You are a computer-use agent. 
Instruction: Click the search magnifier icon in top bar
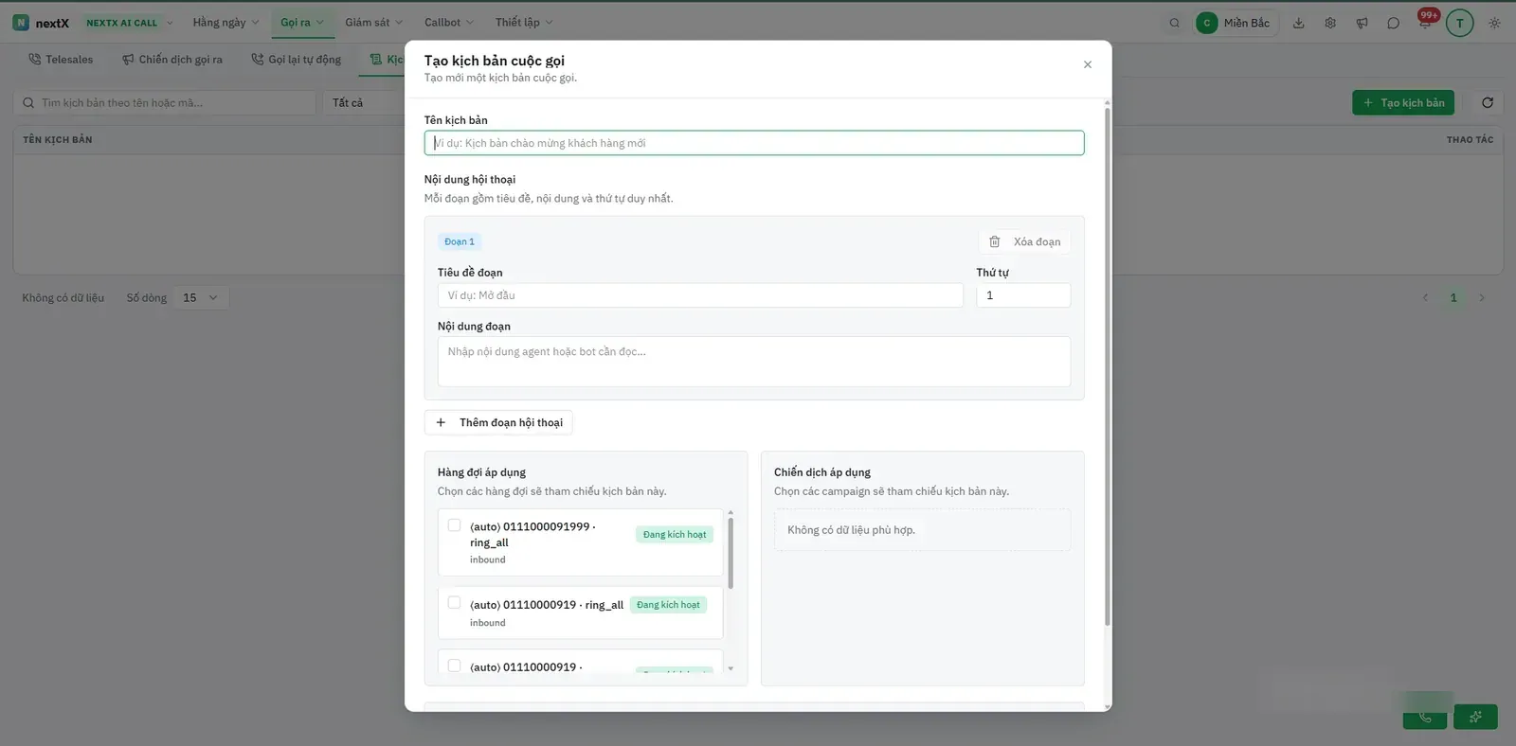1175,23
